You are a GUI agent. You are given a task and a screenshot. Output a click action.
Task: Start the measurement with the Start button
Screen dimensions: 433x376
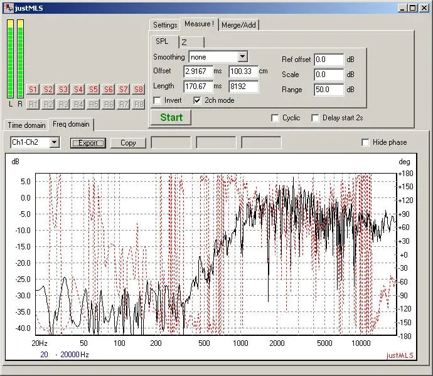click(171, 118)
